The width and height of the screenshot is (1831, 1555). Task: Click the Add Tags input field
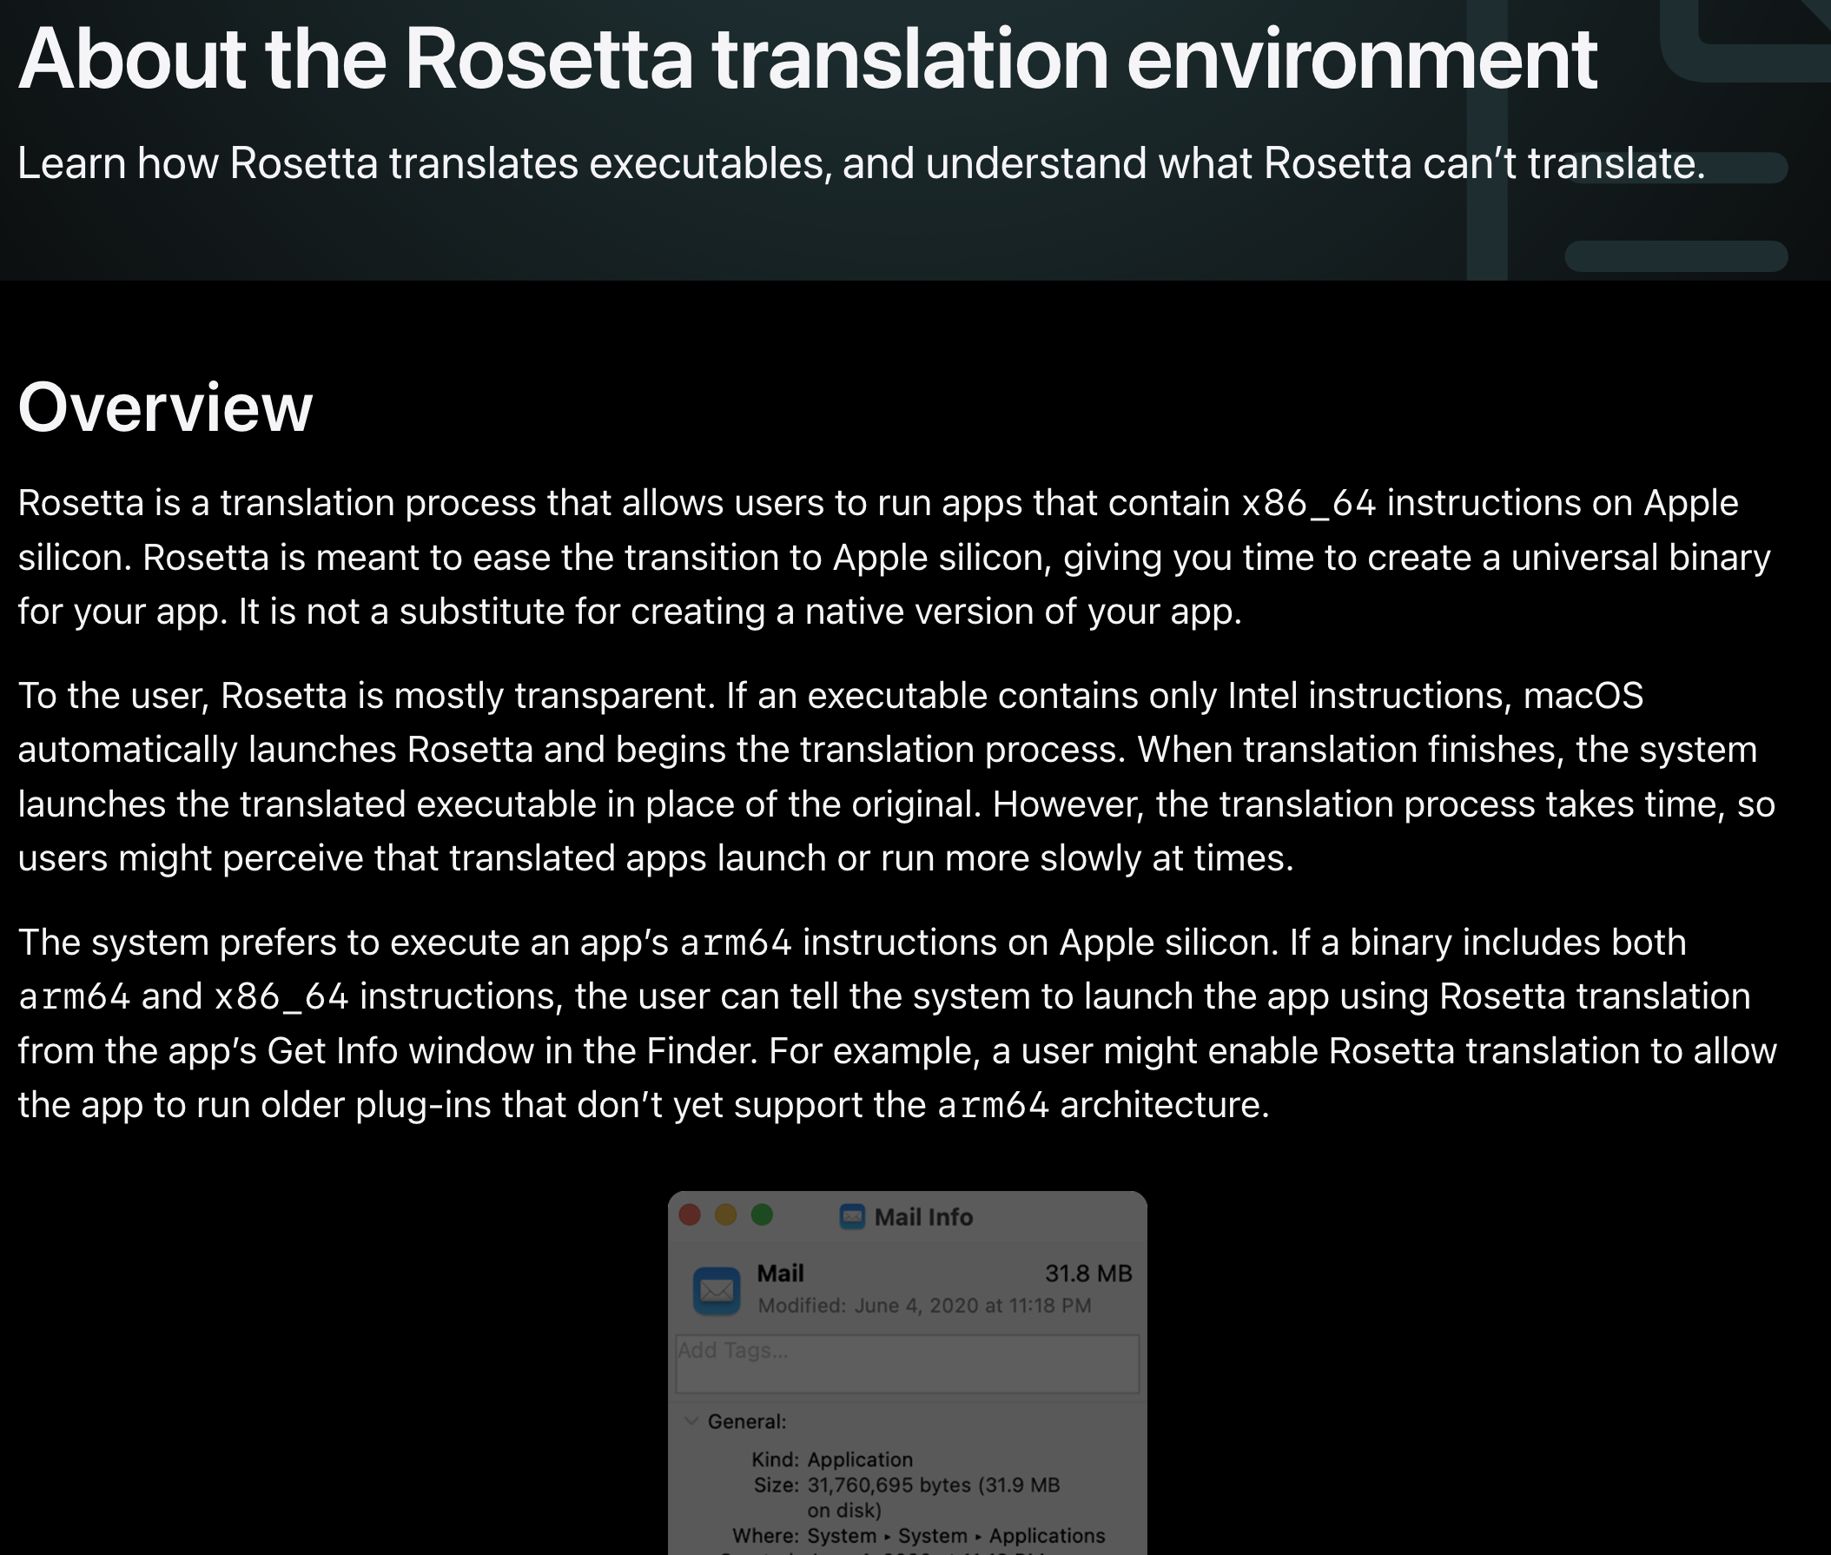click(x=907, y=1364)
